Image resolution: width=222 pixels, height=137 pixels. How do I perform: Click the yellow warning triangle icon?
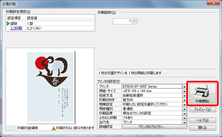pyautogui.click(x=54, y=128)
